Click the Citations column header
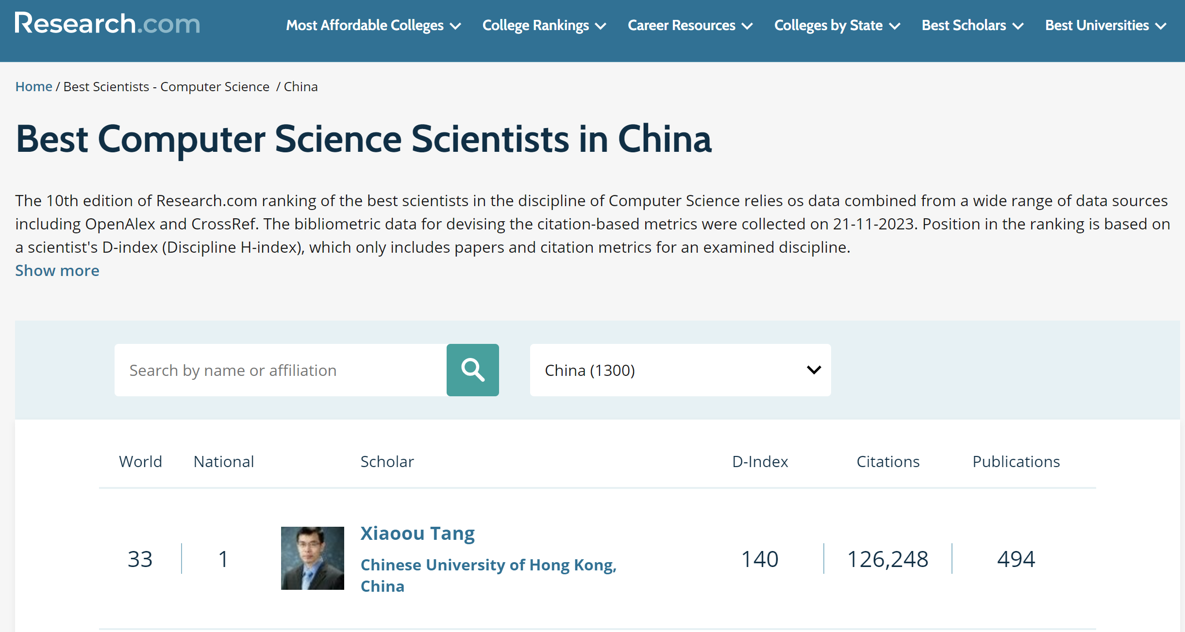Viewport: 1185px width, 632px height. click(888, 461)
